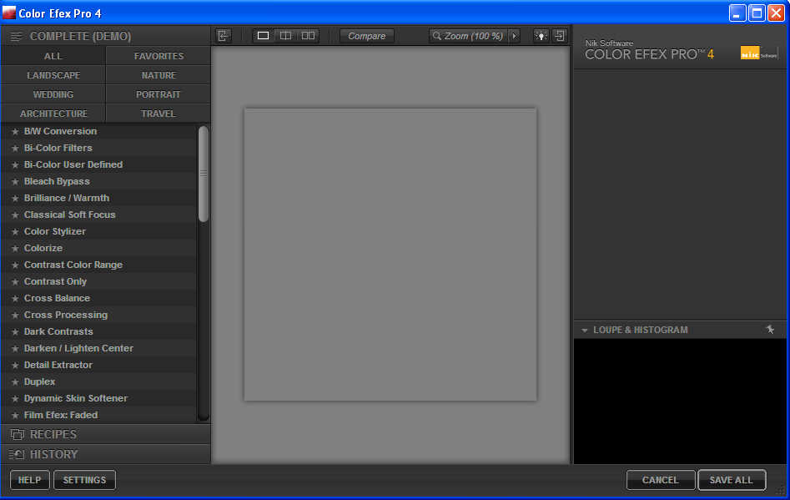
Task: Favorite the Dark Contrasts star
Action: 15,331
